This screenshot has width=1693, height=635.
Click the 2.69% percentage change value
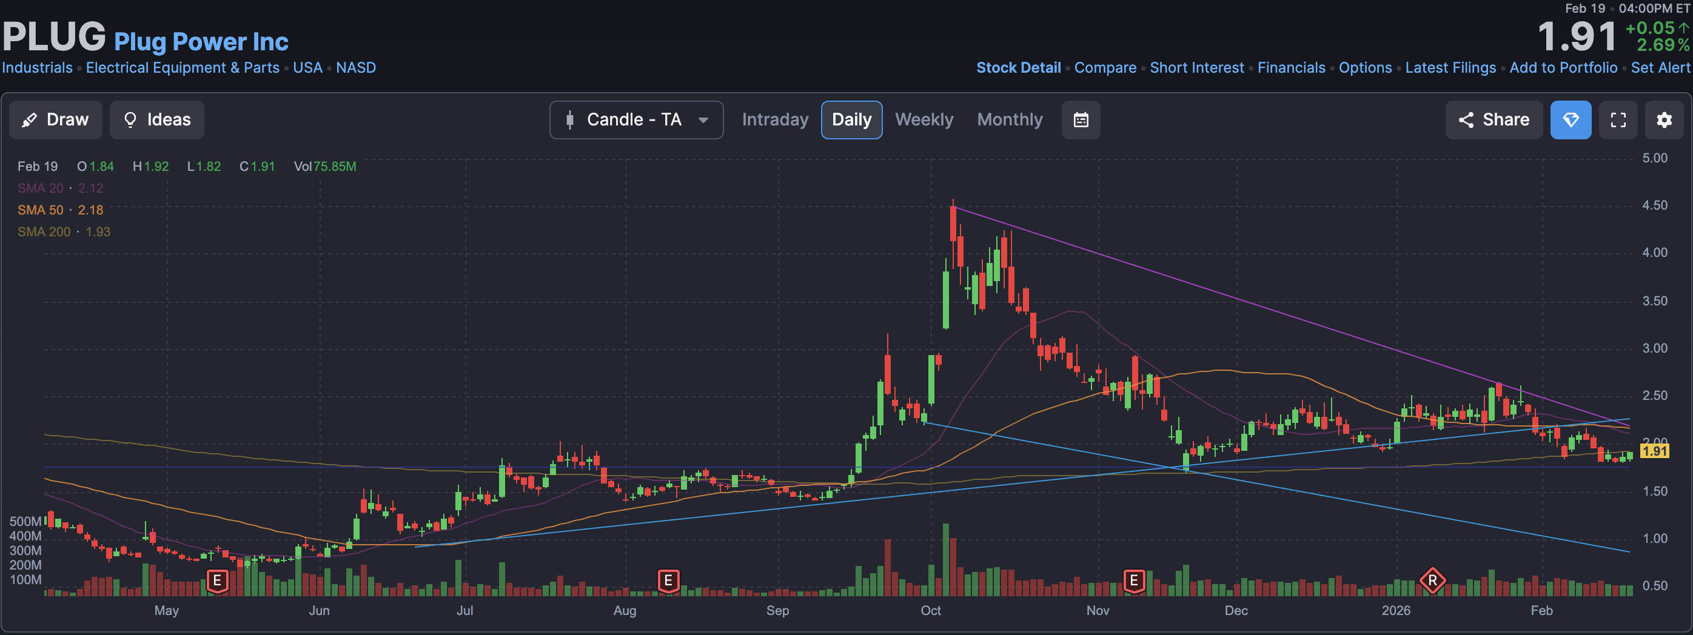pos(1662,45)
